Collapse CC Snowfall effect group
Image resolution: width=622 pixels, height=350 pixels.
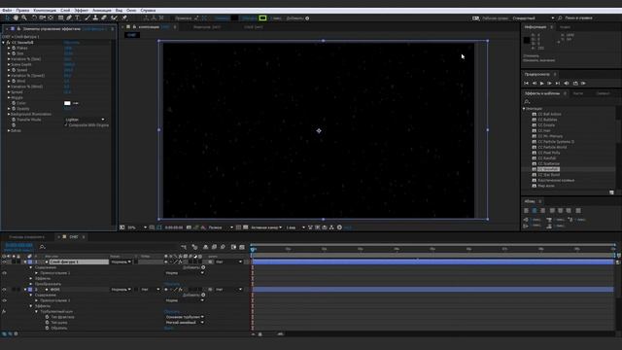(x=4, y=43)
